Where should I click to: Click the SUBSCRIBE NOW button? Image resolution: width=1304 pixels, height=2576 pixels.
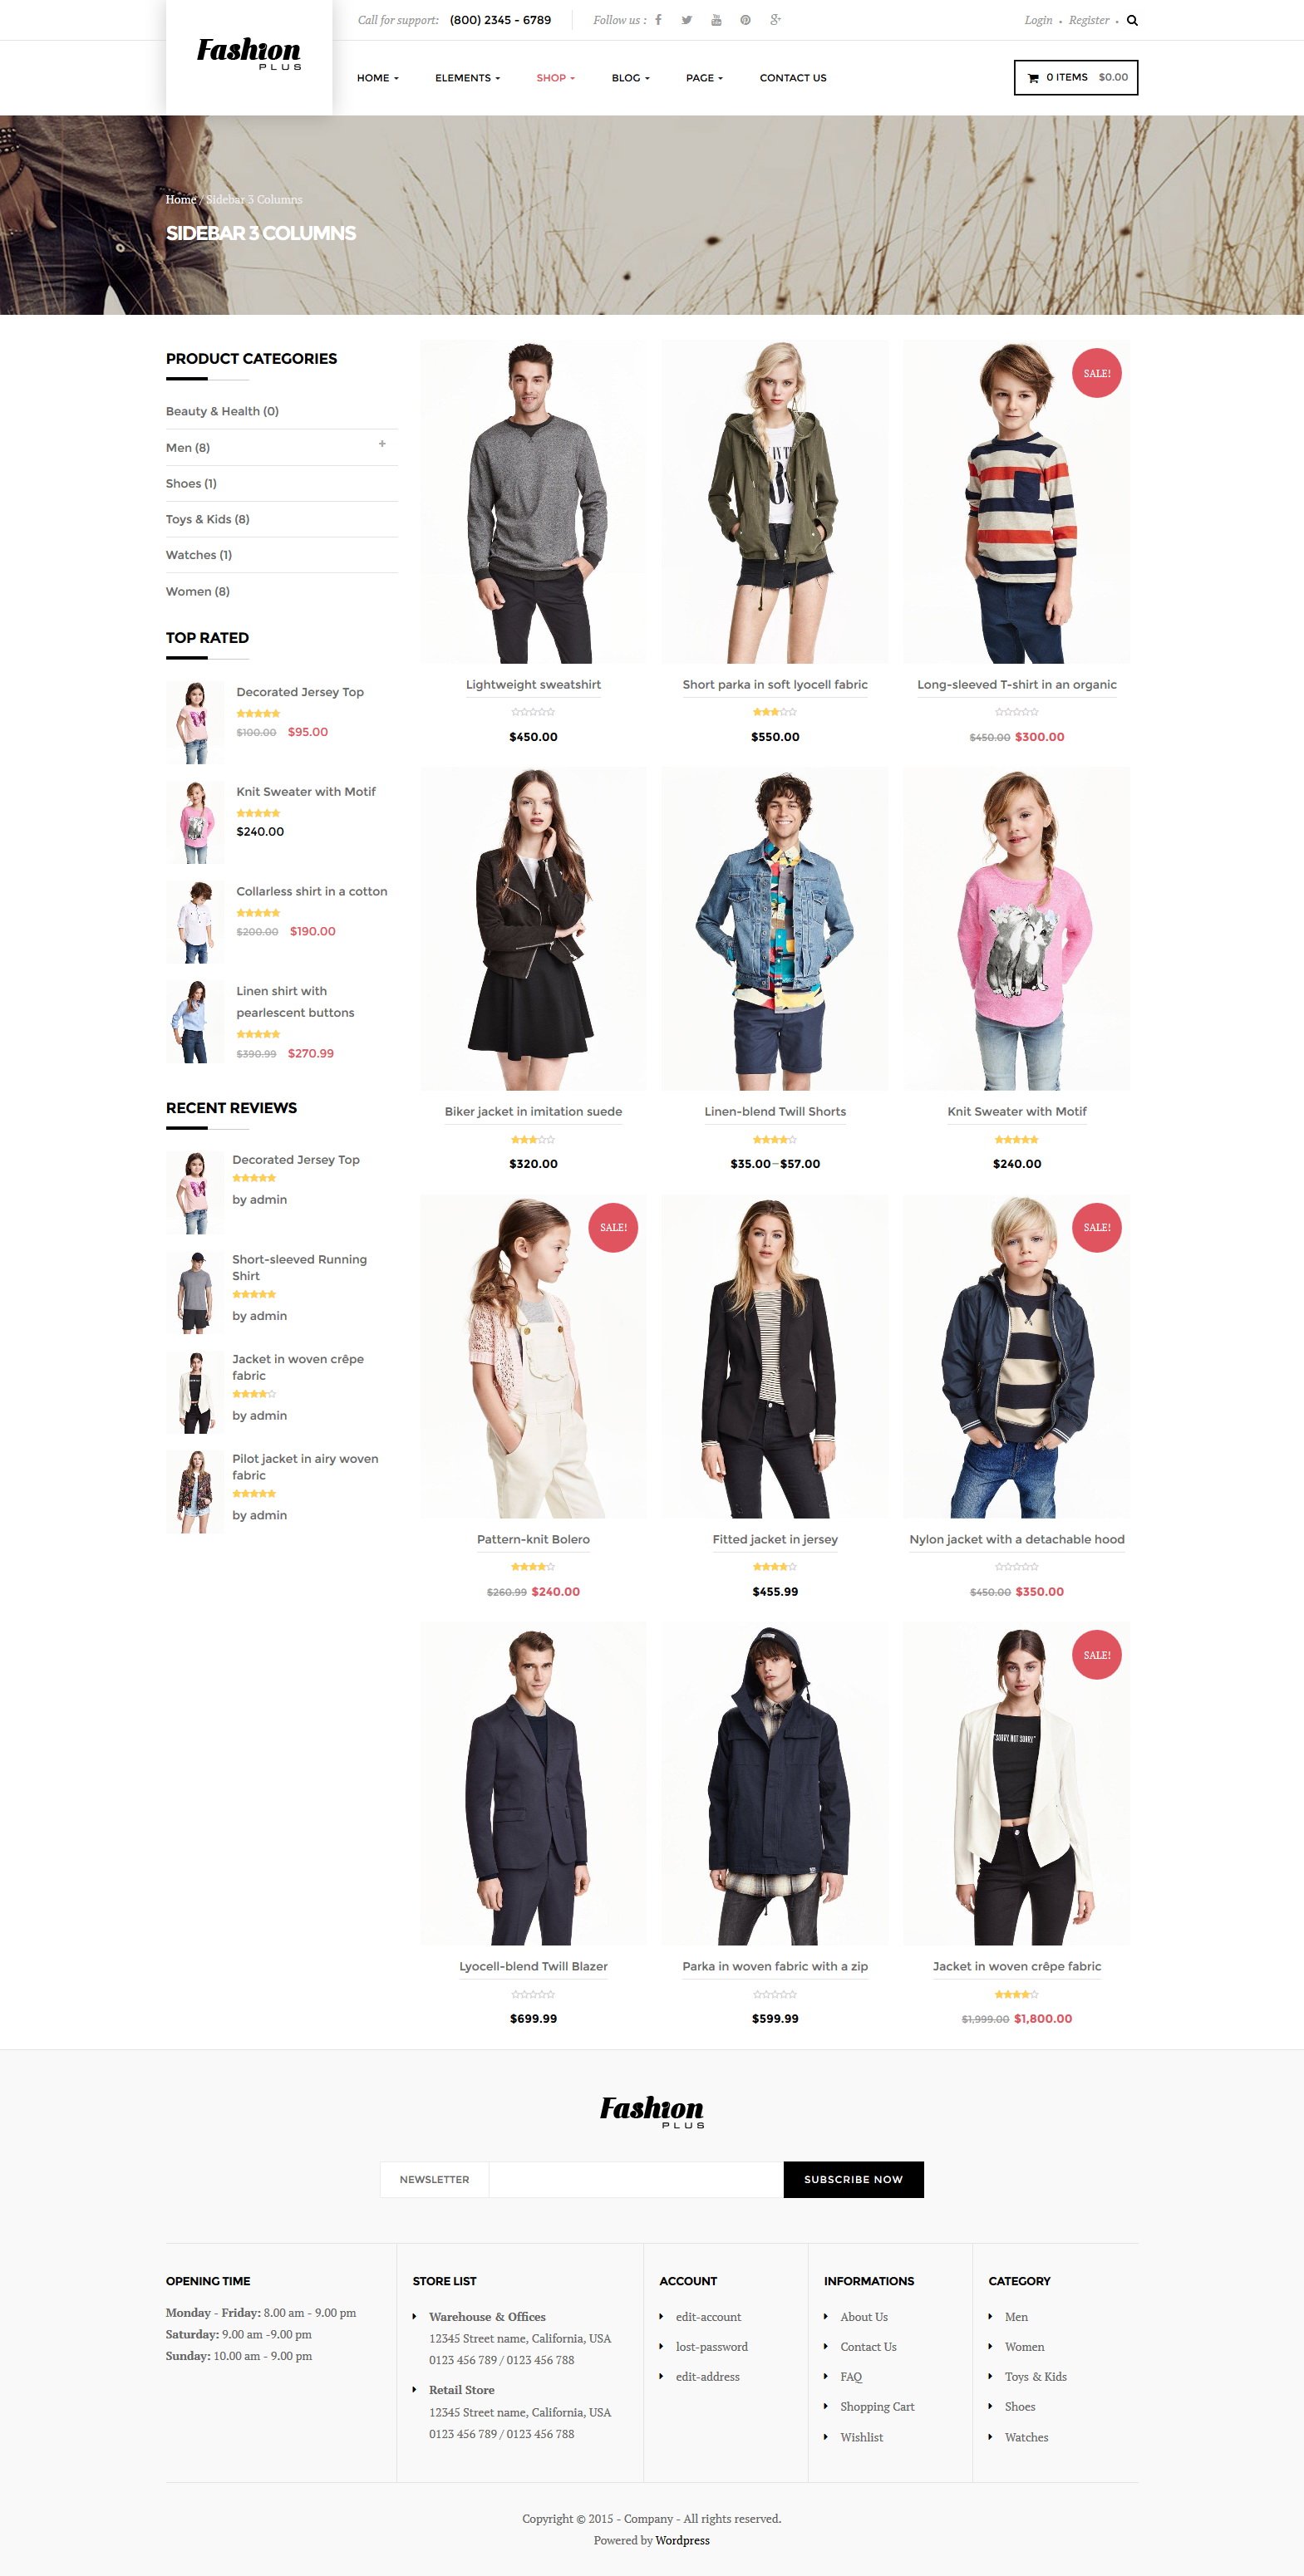pyautogui.click(x=853, y=2179)
